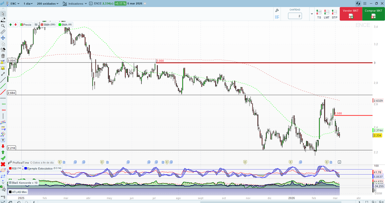385x203 pixels.
Task: Select the red trend line tool
Action: (3, 92)
